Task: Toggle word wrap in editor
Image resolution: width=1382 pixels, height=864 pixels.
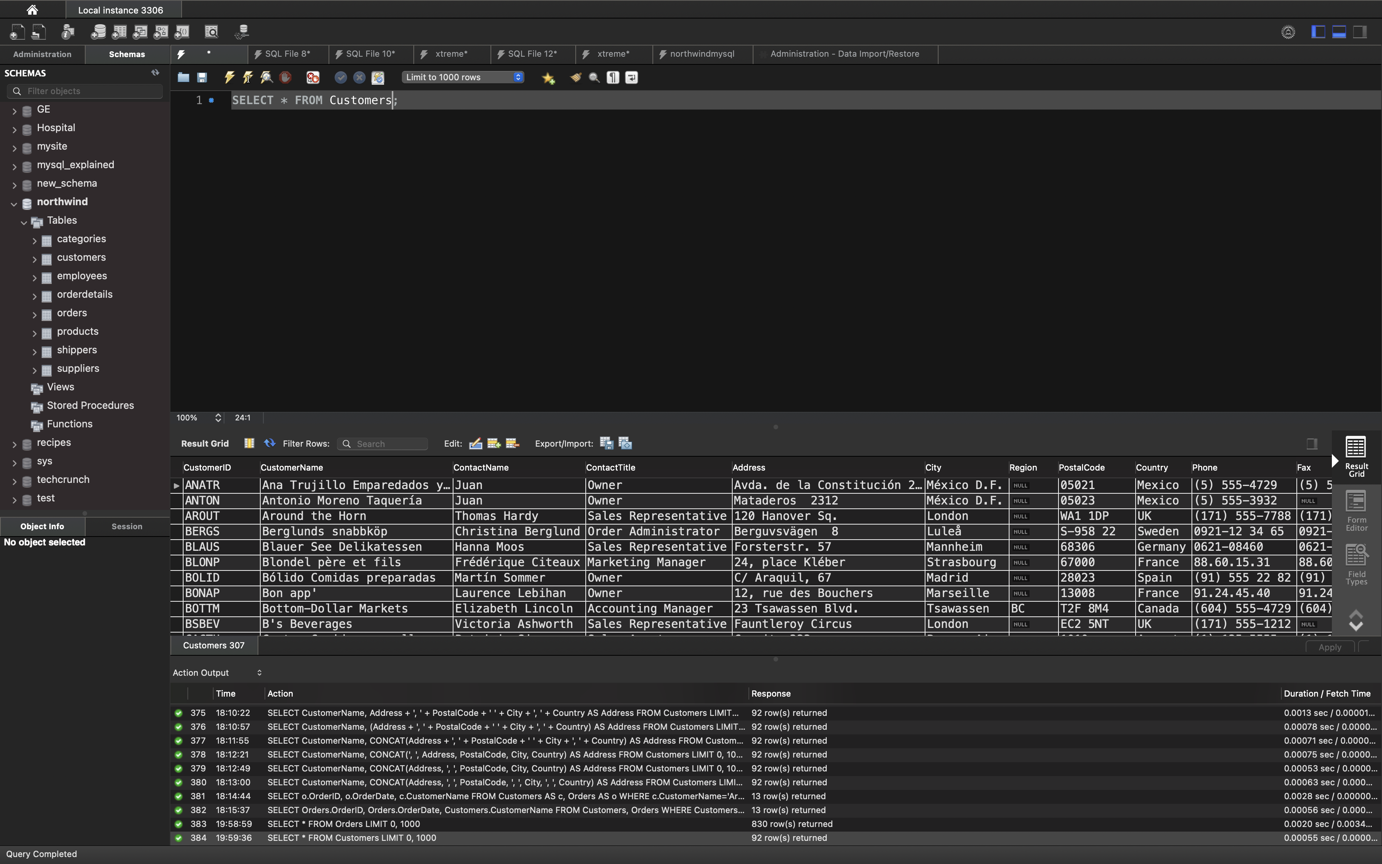Action: pyautogui.click(x=632, y=77)
